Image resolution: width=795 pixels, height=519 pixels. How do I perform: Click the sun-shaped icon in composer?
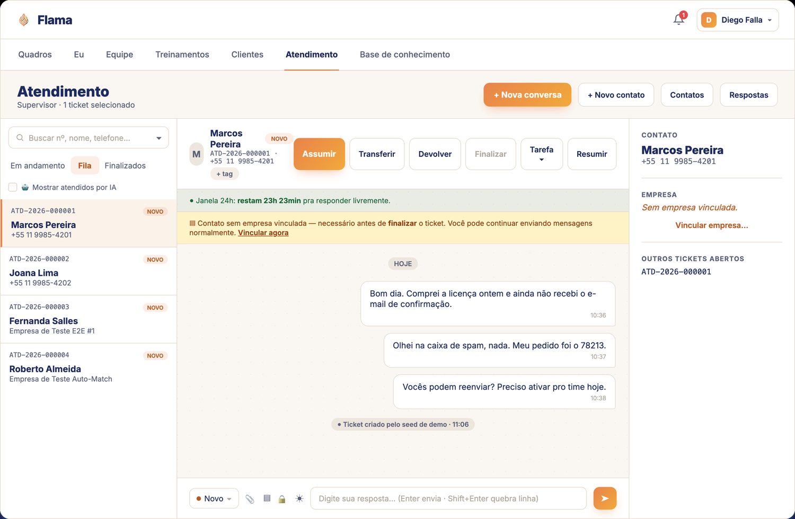pos(299,498)
